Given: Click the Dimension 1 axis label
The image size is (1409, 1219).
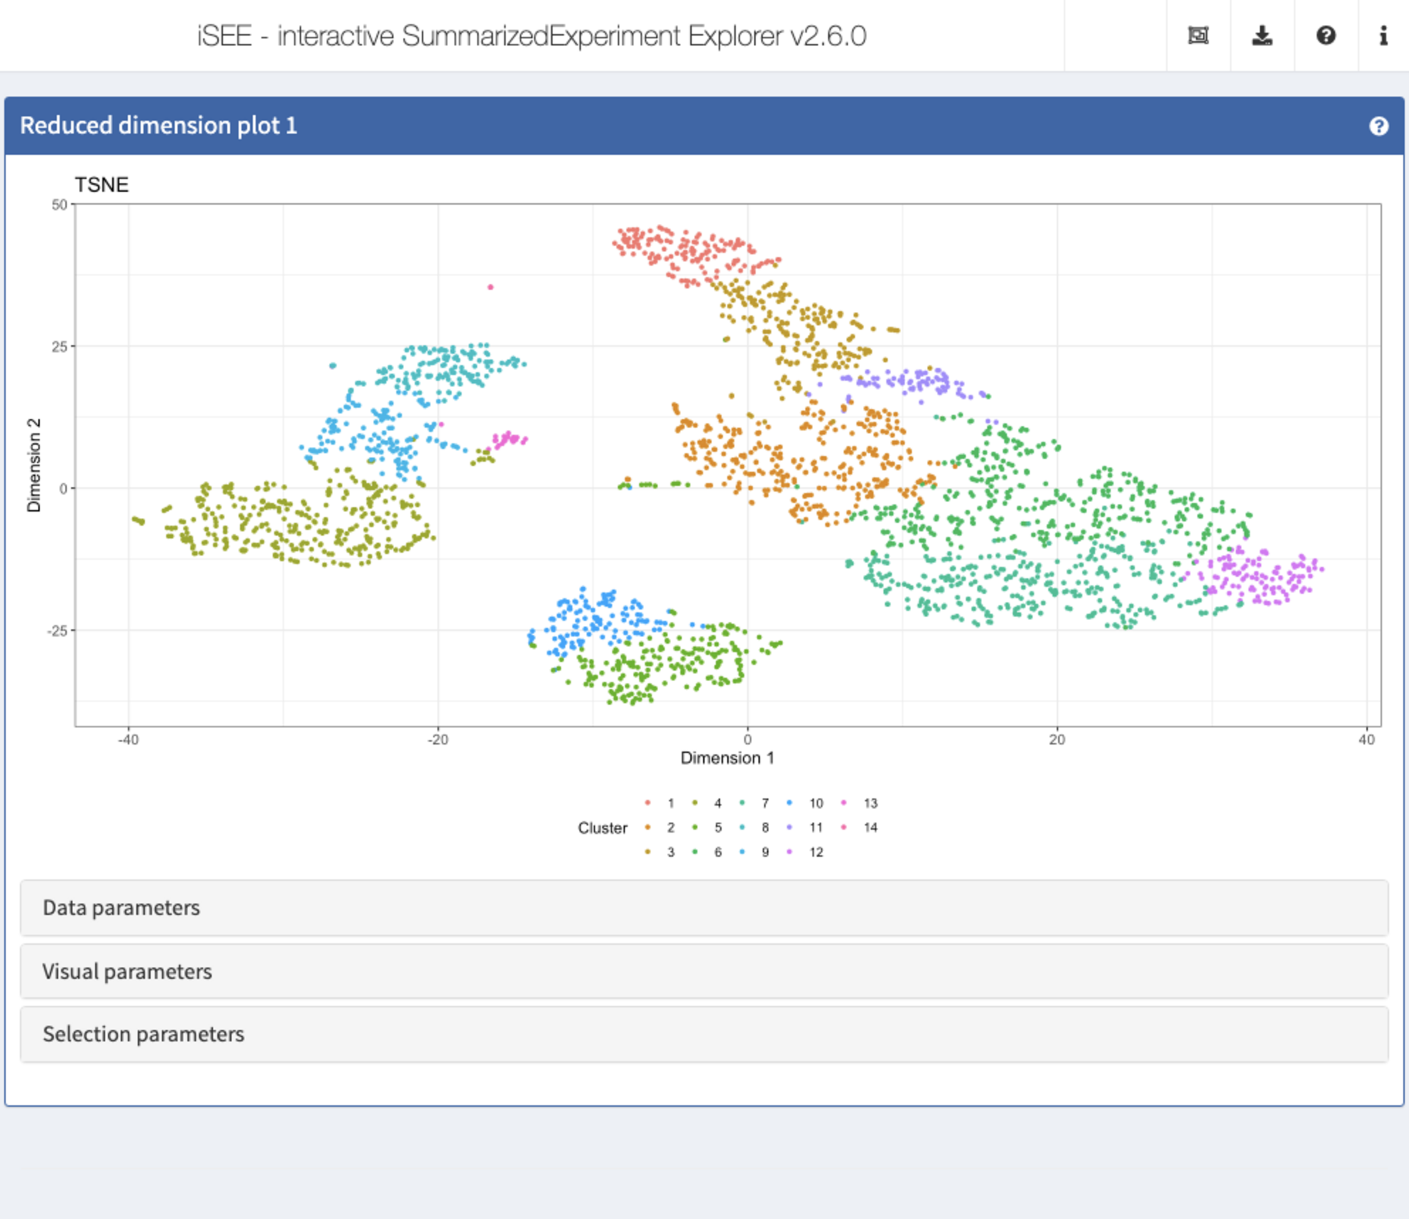Looking at the screenshot, I should click(x=727, y=758).
